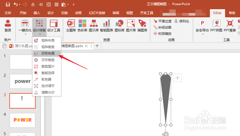Viewport: 240px width, 136px height.
Task: Click the 登录 account icon
Action: tap(8, 26)
